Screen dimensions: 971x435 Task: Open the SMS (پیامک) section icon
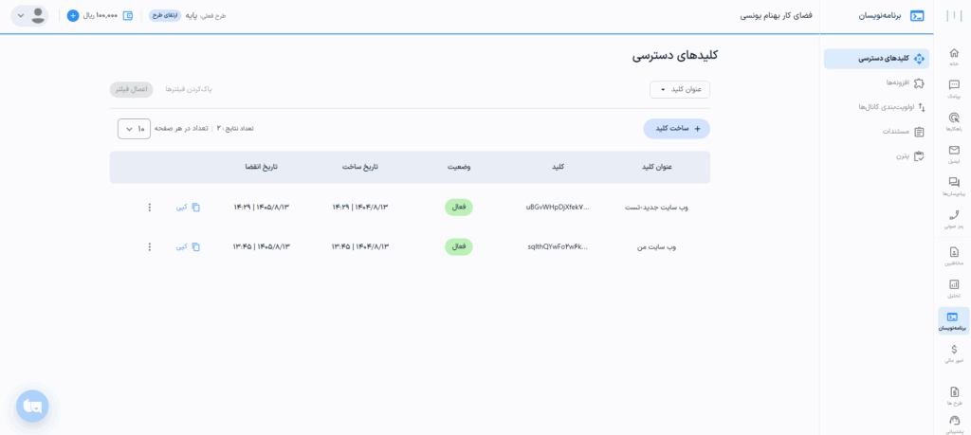point(953,88)
